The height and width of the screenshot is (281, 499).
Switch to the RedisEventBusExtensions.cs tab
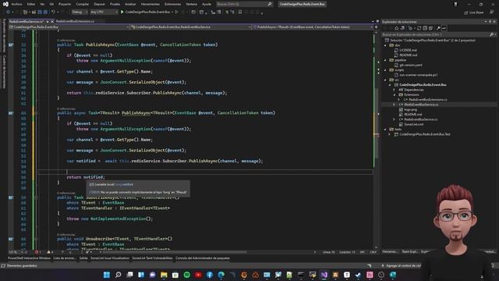(x=75, y=21)
